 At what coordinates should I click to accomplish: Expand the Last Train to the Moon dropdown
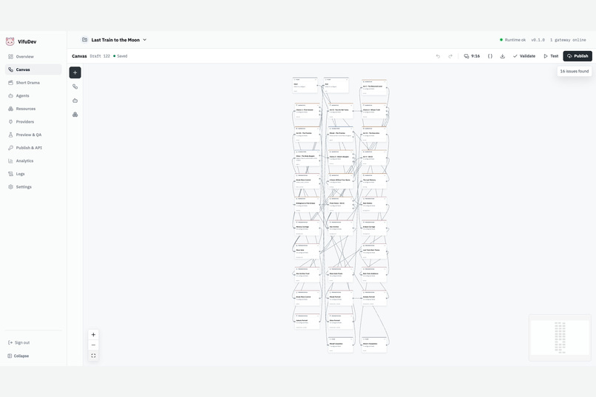145,40
